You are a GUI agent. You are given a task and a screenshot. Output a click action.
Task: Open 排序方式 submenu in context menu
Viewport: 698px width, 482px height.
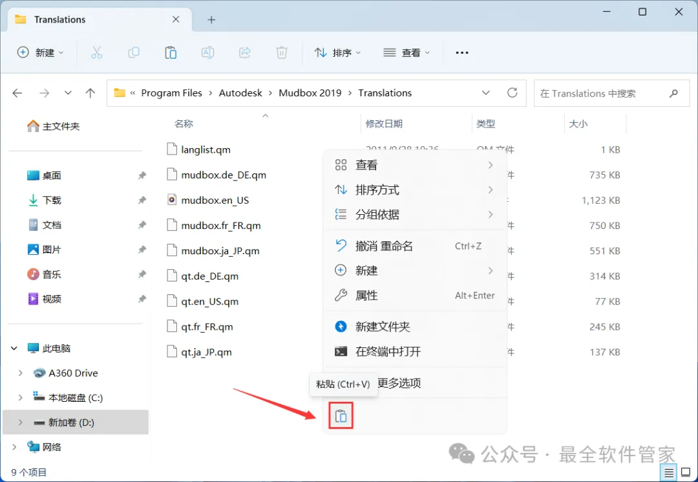[415, 190]
